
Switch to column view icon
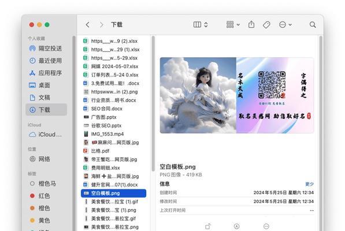click(x=197, y=24)
